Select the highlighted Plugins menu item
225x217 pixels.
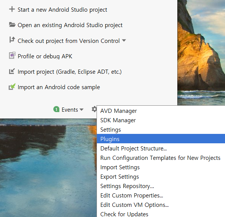click(x=161, y=139)
